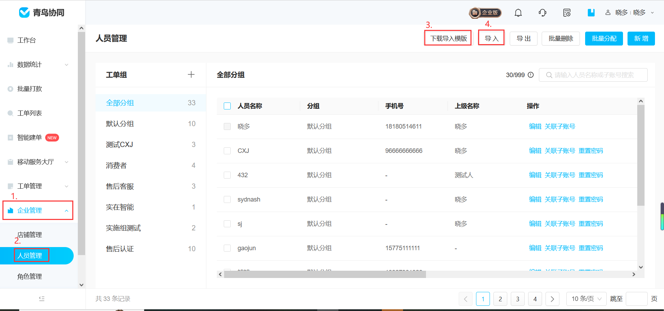Open 人员管理 in sidebar
The image size is (664, 311).
pyautogui.click(x=37, y=256)
